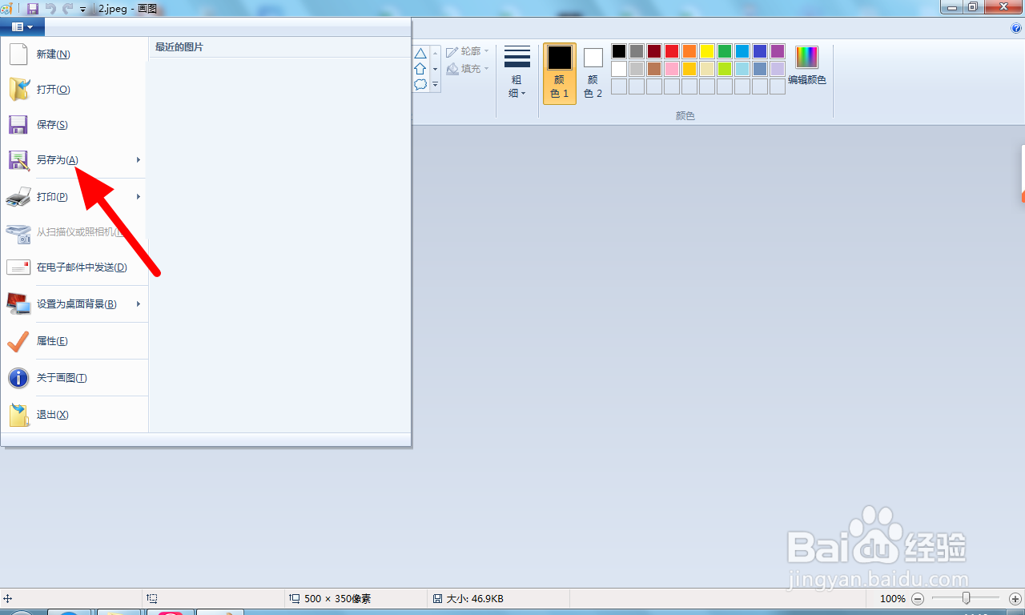Close the menu via the blue Paint button
This screenshot has width=1025, height=615.
click(x=22, y=26)
